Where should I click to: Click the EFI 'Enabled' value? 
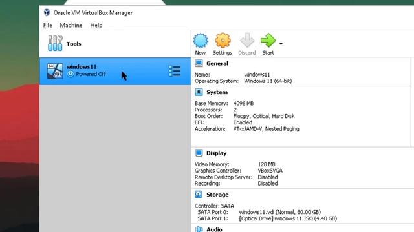pos(243,122)
